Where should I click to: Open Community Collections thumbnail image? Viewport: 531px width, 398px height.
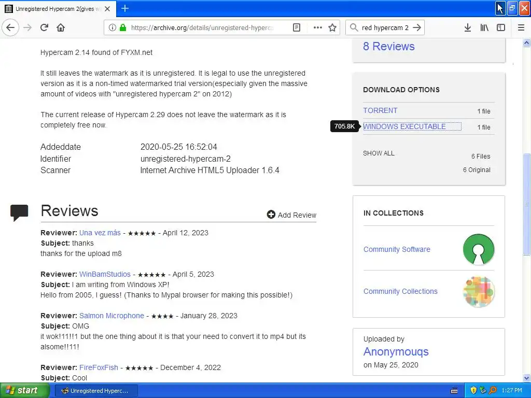[x=479, y=291]
